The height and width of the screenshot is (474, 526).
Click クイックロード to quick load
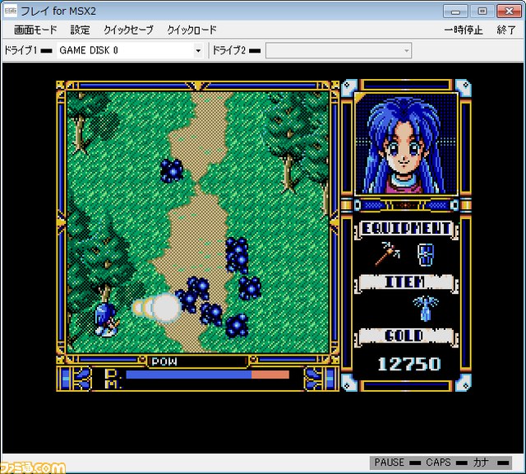[x=191, y=30]
